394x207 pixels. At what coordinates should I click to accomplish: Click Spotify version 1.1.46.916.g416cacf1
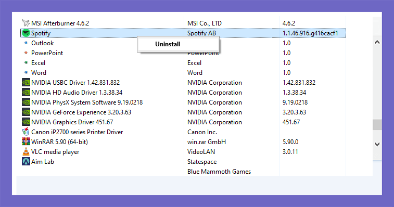pyautogui.click(x=310, y=33)
